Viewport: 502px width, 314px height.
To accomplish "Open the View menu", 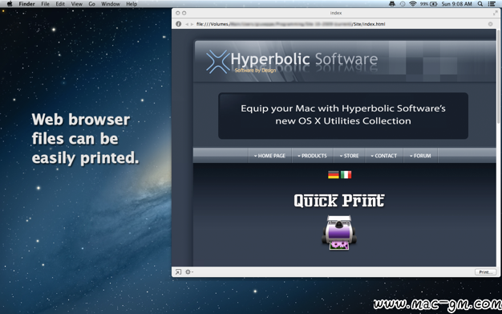I will (76, 4).
